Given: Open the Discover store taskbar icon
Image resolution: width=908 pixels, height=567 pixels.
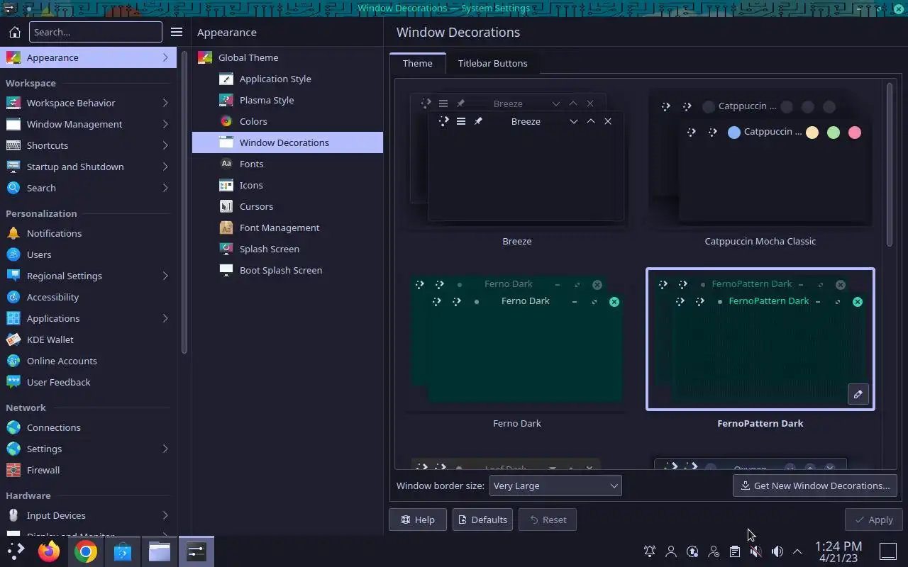Looking at the screenshot, I should point(123,551).
